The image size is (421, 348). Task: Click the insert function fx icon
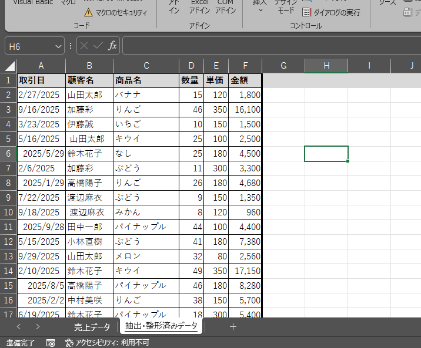coord(113,46)
